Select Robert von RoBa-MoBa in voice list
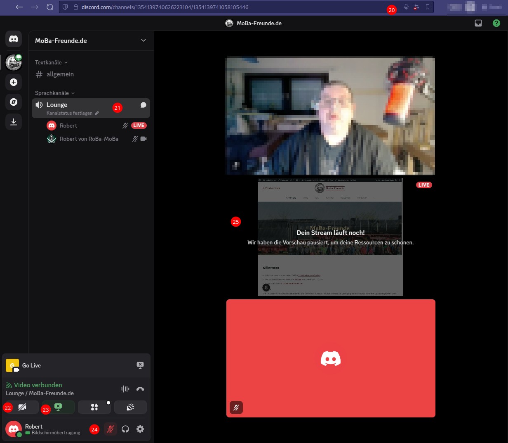Screen dimensions: 508x443 click(x=89, y=139)
